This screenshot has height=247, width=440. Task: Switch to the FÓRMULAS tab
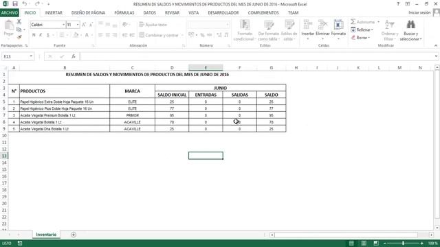point(124,13)
